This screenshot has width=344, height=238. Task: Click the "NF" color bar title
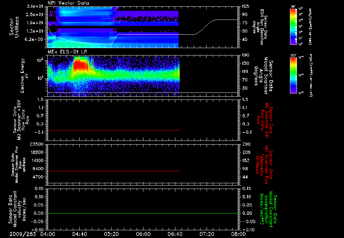click(x=293, y=7)
